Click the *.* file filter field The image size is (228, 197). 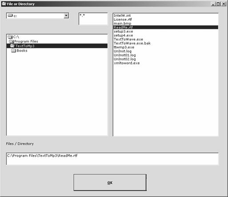click(93, 19)
